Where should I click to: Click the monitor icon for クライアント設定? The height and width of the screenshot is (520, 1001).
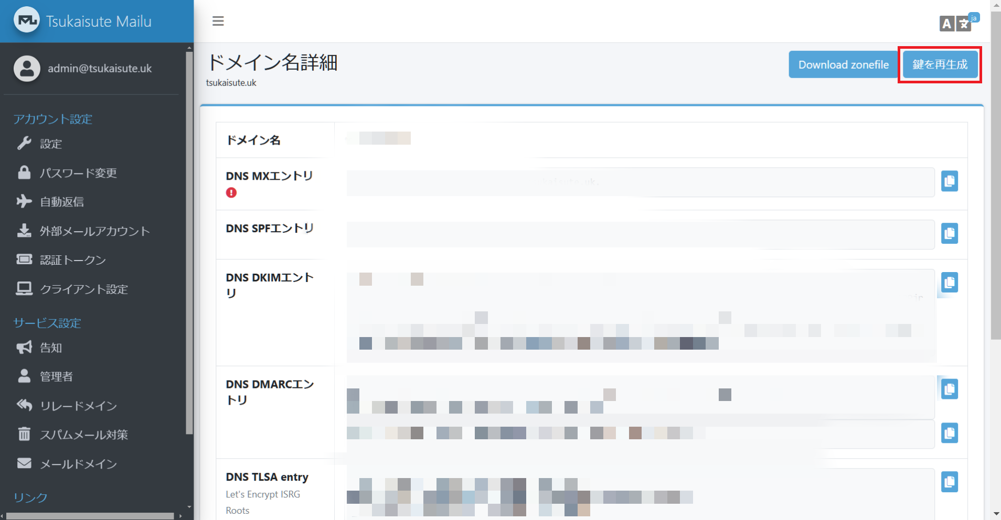pos(24,289)
